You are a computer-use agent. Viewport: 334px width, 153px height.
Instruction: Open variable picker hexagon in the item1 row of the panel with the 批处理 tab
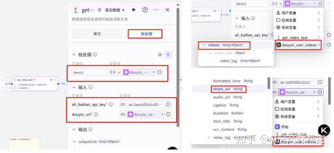(159, 72)
